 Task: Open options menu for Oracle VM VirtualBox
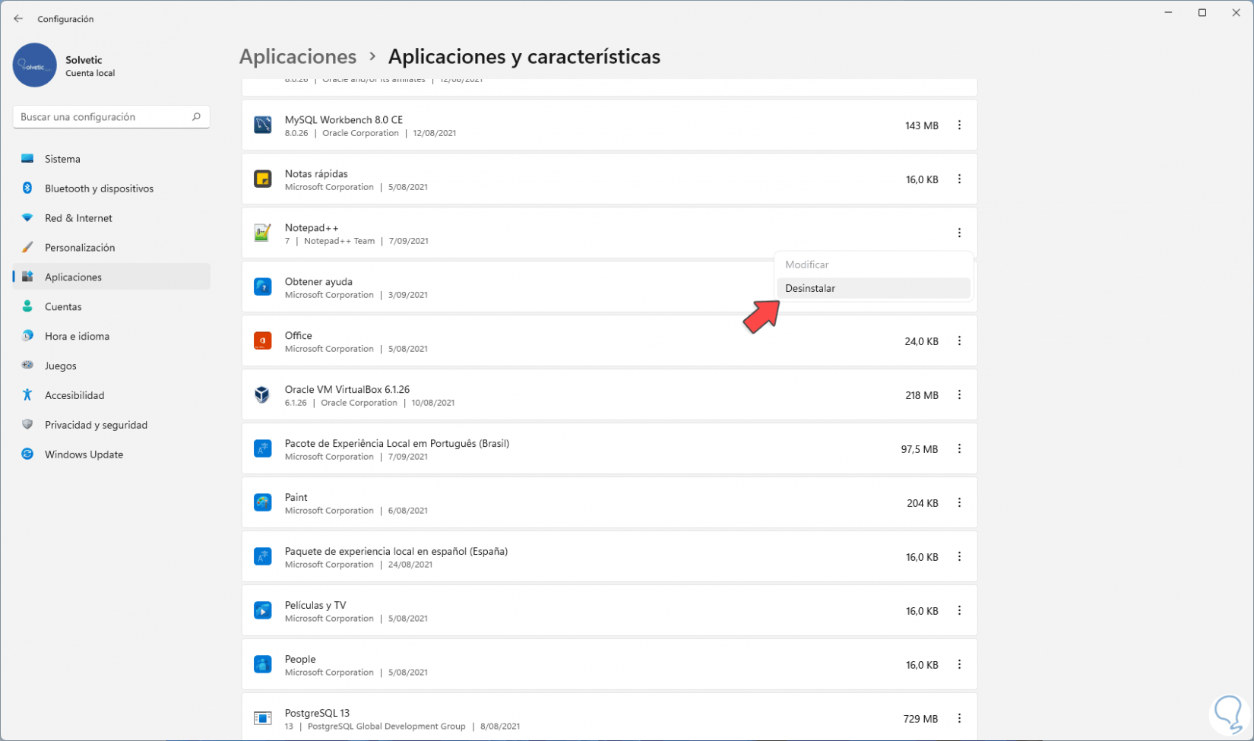(x=959, y=395)
